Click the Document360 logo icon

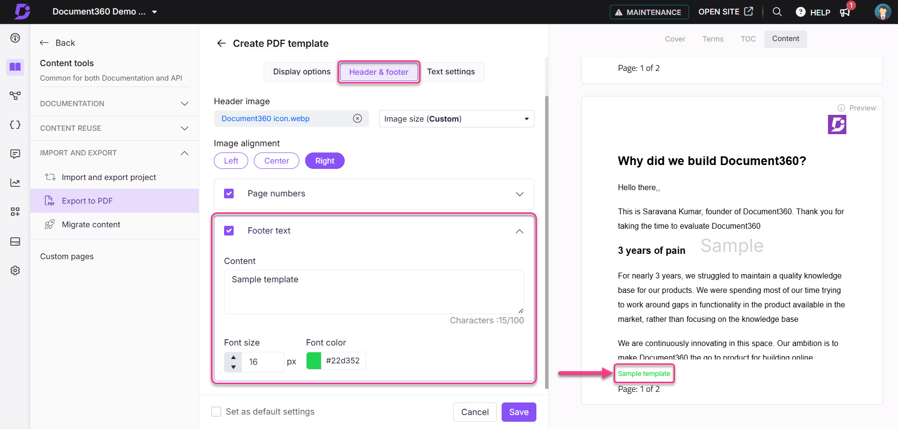(22, 11)
